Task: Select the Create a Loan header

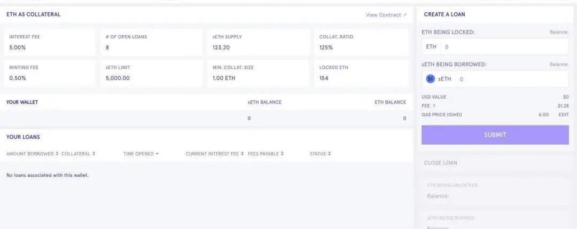Action: [445, 14]
